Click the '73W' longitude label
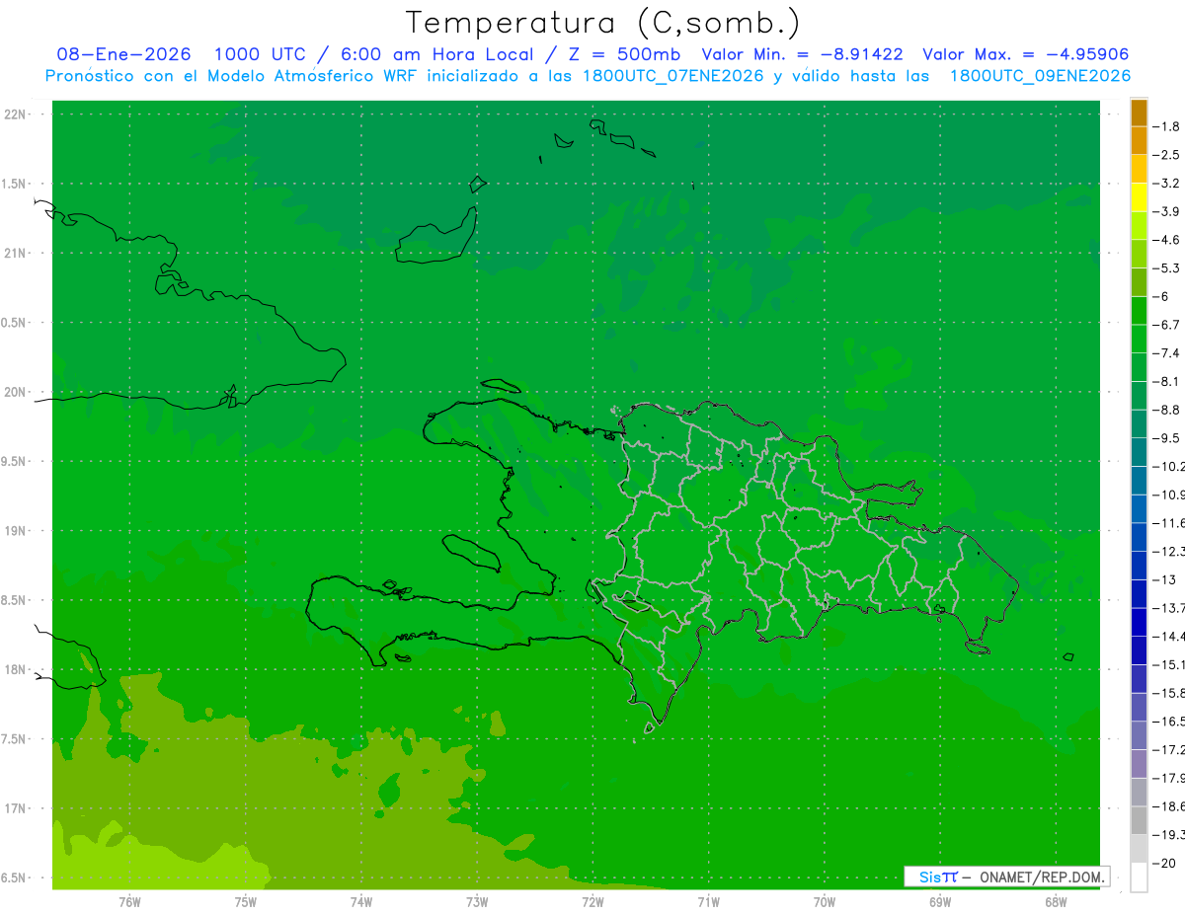Screen dimensions: 1185x915 [477, 901]
